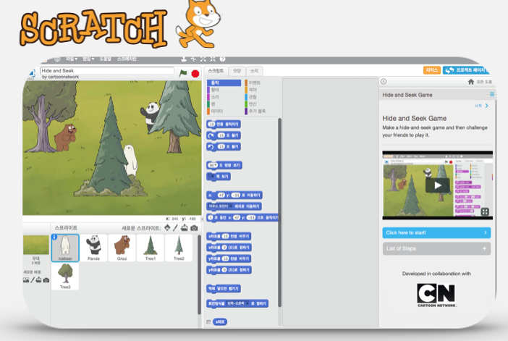Open the 파일 (File) menu
Image resolution: width=508 pixels, height=341 pixels.
71,59
